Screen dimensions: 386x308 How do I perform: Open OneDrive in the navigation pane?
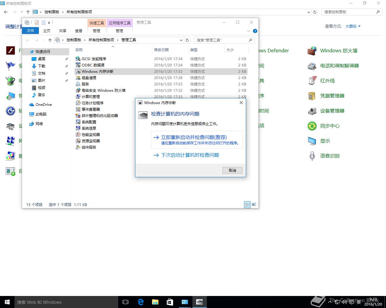(43, 104)
